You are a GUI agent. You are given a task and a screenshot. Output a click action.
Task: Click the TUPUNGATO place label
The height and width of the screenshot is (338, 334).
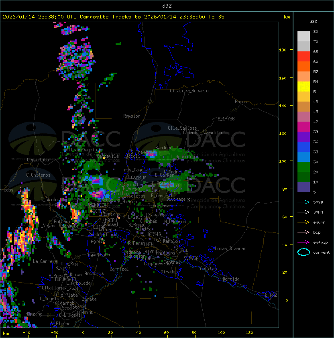pyautogui.click(x=65, y=279)
